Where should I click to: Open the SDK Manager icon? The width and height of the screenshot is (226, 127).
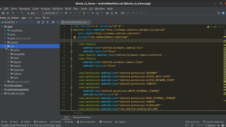click(x=116, y=13)
